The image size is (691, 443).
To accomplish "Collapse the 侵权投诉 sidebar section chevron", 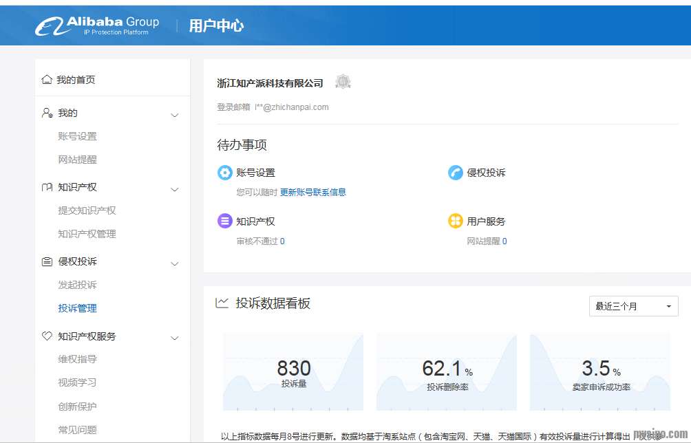I will [x=175, y=263].
